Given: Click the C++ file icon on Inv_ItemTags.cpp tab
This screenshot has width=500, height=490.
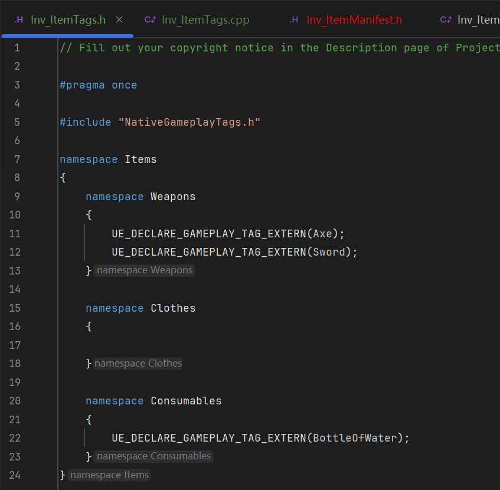Looking at the screenshot, I should [x=150, y=19].
